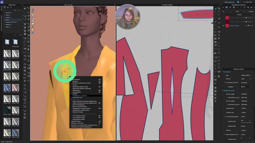Expand the Hardware and Trims category
Image resolution: width=255 pixels, height=143 pixels.
pos(5,22)
